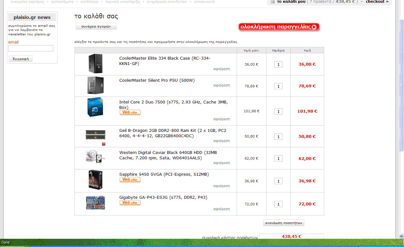This screenshot has width=404, height=247.
Task: Click the Gigabyte GA-P43-ES3G motherboard image
Action: tap(95, 203)
